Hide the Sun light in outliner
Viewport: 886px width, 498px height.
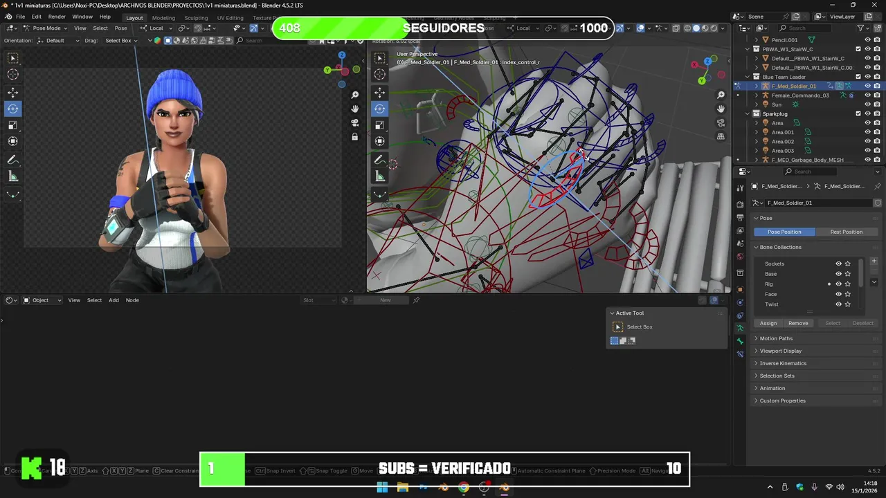tap(867, 104)
